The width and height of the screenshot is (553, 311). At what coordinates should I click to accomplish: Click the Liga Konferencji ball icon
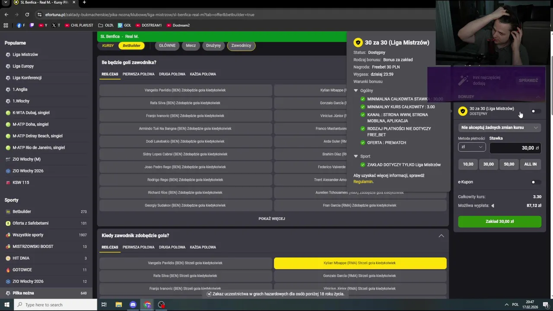tap(8, 78)
